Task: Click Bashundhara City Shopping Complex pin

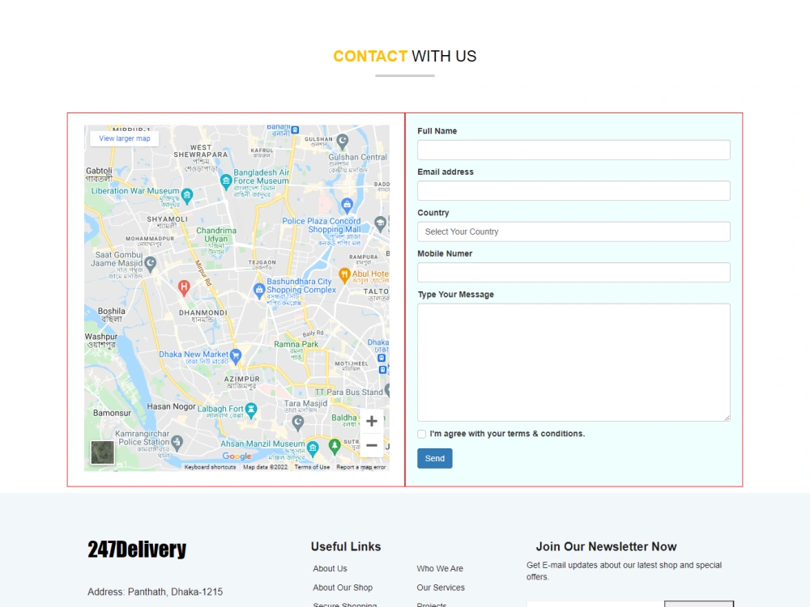Action: pyautogui.click(x=259, y=291)
